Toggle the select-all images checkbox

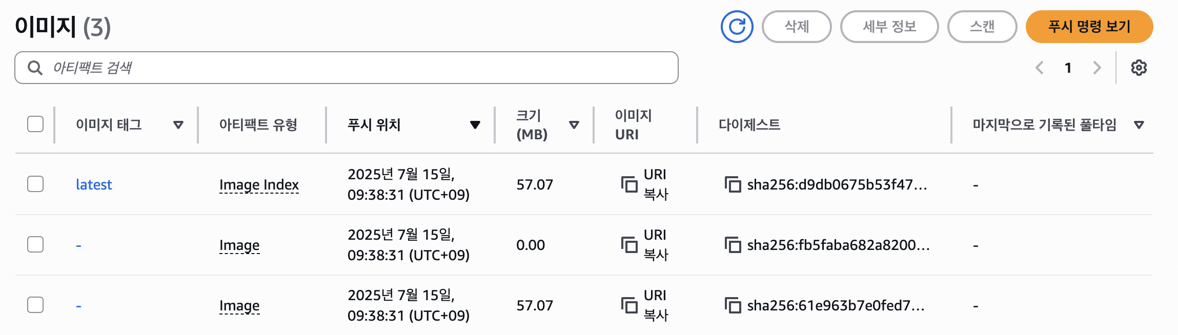(x=35, y=124)
